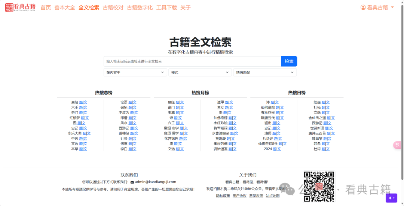Viewport: 404px width, 206px height.
Task: Click the 文 link beside 仙佛奇踪8卷
Action: pyautogui.click(x=285, y=144)
